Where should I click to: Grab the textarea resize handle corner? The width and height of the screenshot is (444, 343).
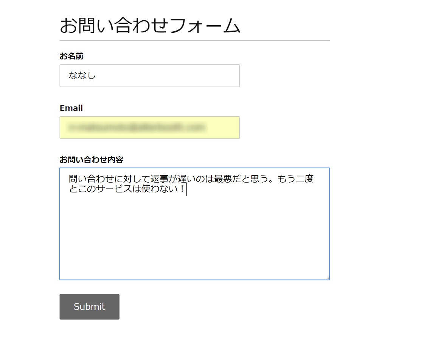coord(328,278)
